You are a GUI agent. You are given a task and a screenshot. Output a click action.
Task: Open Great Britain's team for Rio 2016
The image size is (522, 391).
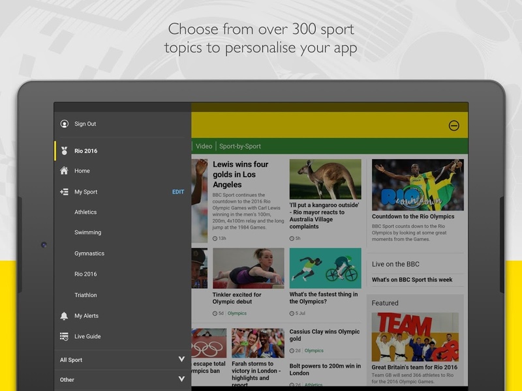tap(414, 368)
